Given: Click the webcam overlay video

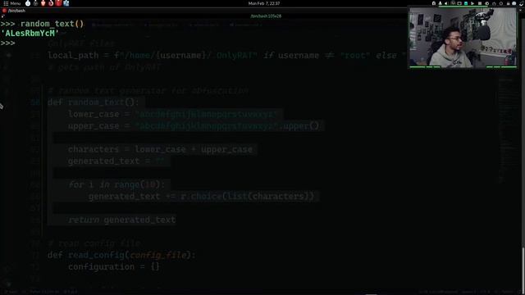Looking at the screenshot, I should coord(463,38).
